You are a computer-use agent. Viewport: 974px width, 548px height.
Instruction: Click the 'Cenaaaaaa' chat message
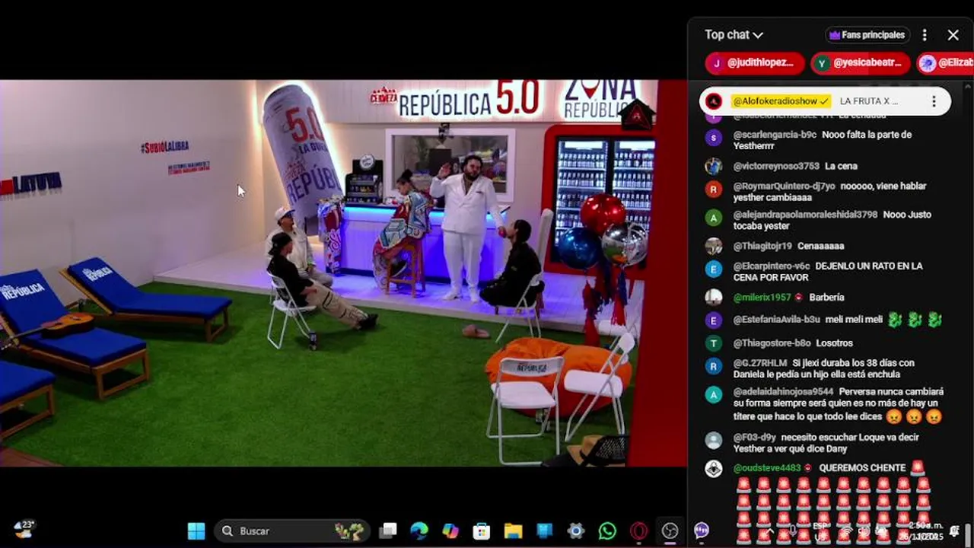click(821, 246)
